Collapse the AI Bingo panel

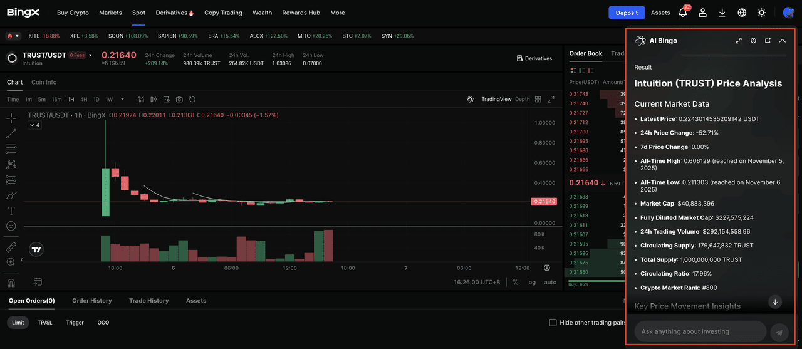(x=783, y=41)
